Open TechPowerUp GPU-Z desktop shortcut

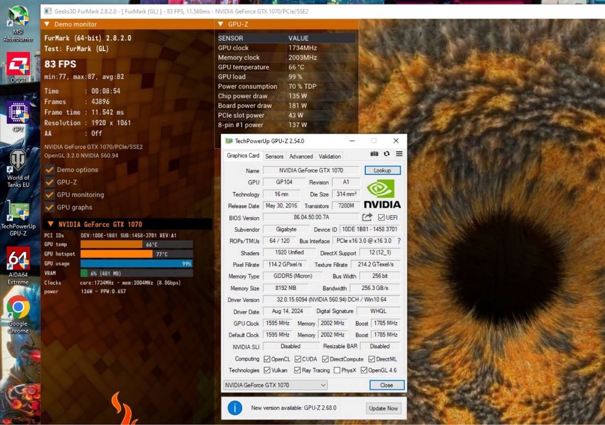click(x=18, y=218)
